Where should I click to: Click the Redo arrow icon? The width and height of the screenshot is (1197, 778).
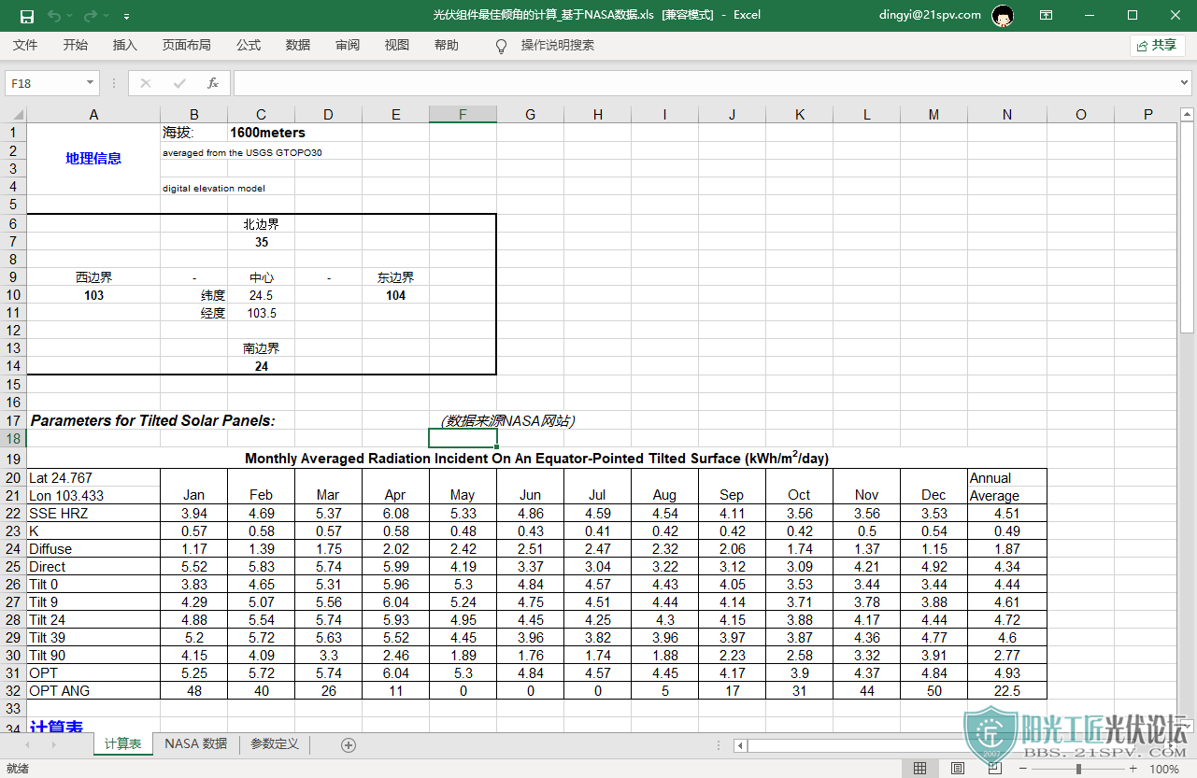89,15
